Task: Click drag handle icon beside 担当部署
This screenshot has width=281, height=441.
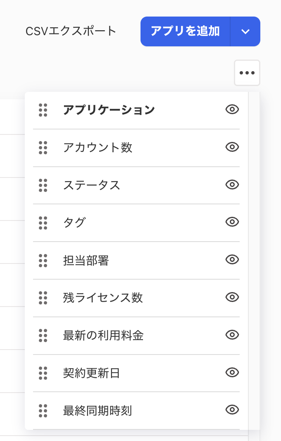Action: point(43,261)
